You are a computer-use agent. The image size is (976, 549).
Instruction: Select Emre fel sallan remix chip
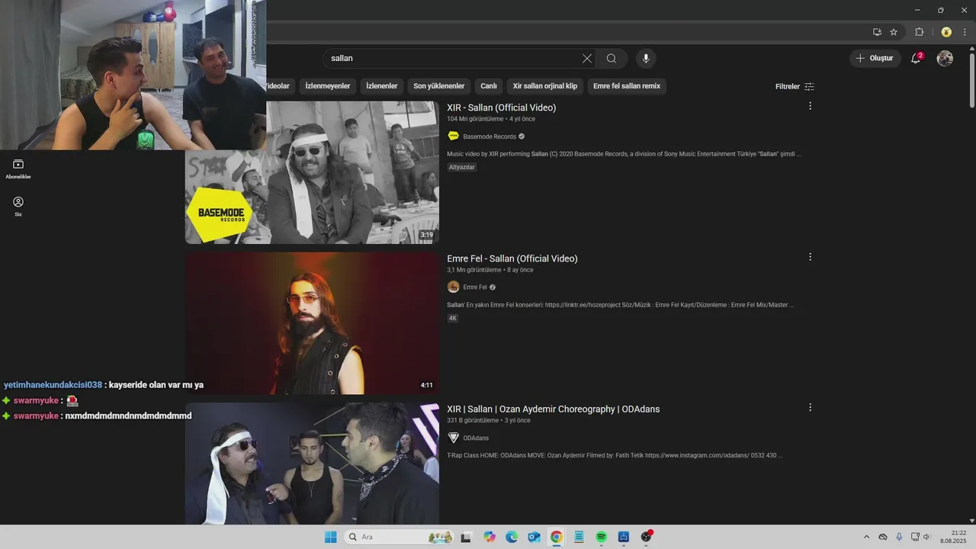pyautogui.click(x=627, y=86)
